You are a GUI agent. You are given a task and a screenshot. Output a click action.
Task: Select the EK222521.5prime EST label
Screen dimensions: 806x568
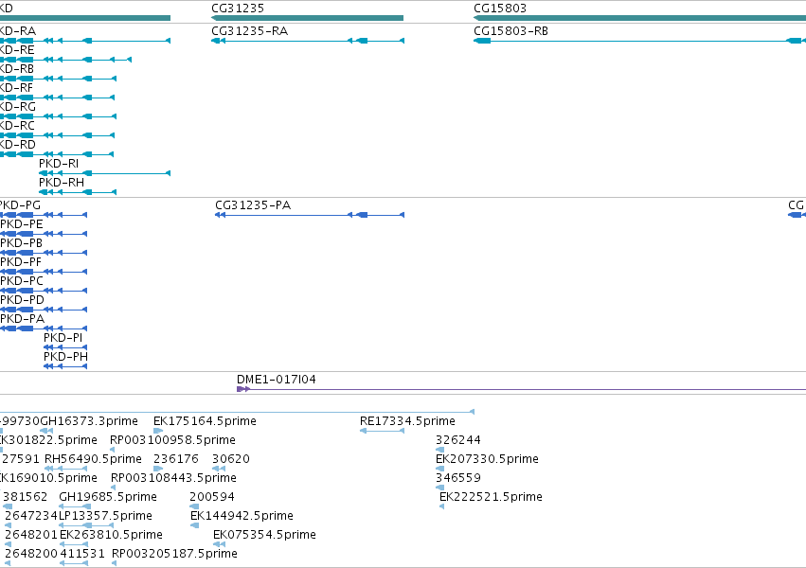pos(491,497)
